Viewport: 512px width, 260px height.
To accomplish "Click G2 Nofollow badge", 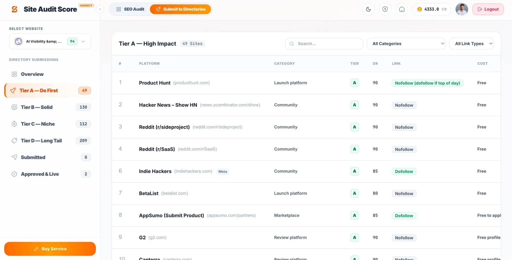I will pyautogui.click(x=404, y=238).
